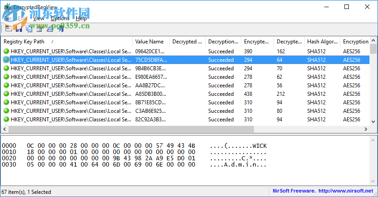This screenshot has width=378, height=197.
Task: Click hex offset 0010 line
Action: 134,152
